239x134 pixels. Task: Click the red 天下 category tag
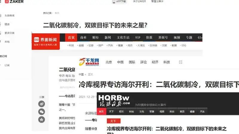tap(114, 121)
